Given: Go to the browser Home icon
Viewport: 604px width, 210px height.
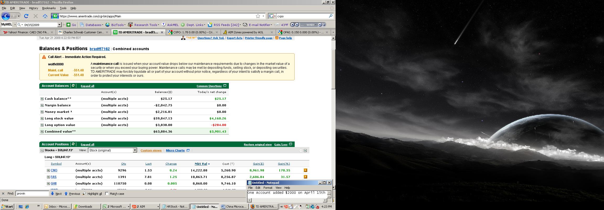Looking at the screenshot, I should (x=45, y=16).
